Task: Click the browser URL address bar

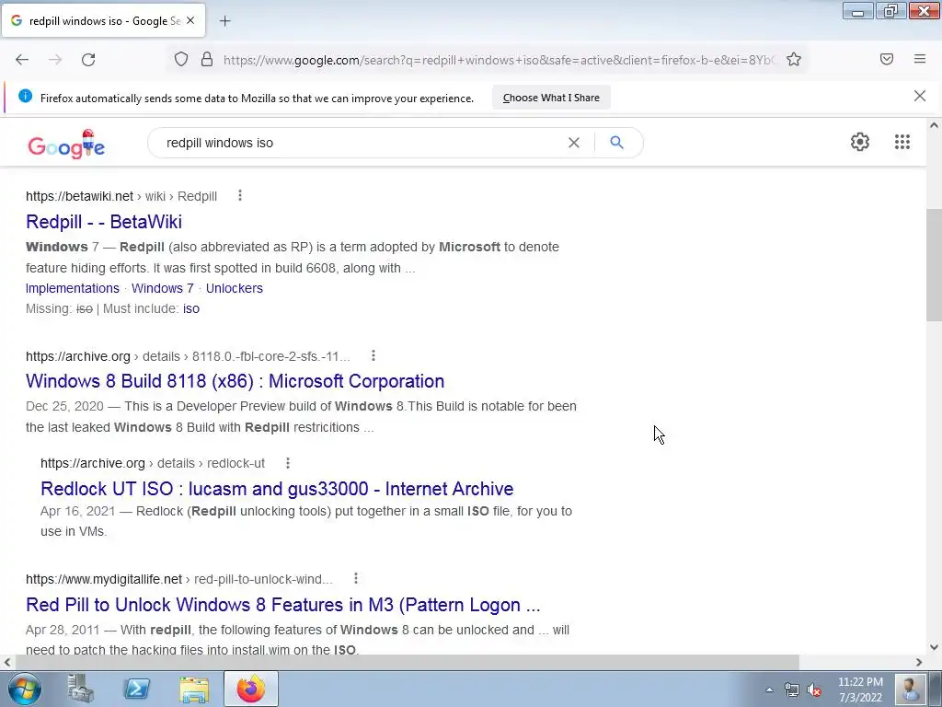Action: coord(499,60)
